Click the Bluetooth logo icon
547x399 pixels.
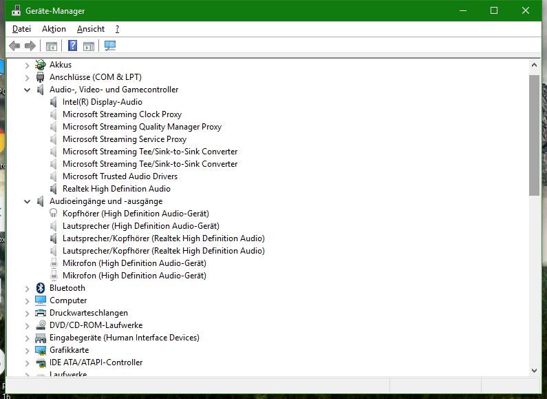(41, 288)
